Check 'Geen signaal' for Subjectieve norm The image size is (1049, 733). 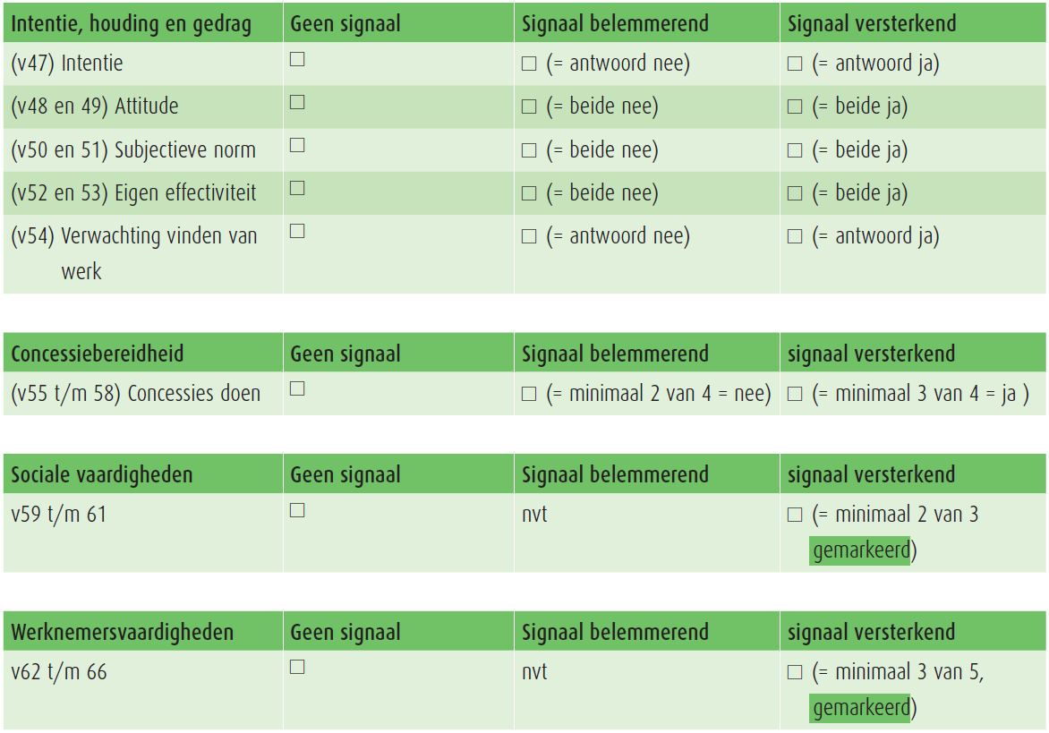297,145
